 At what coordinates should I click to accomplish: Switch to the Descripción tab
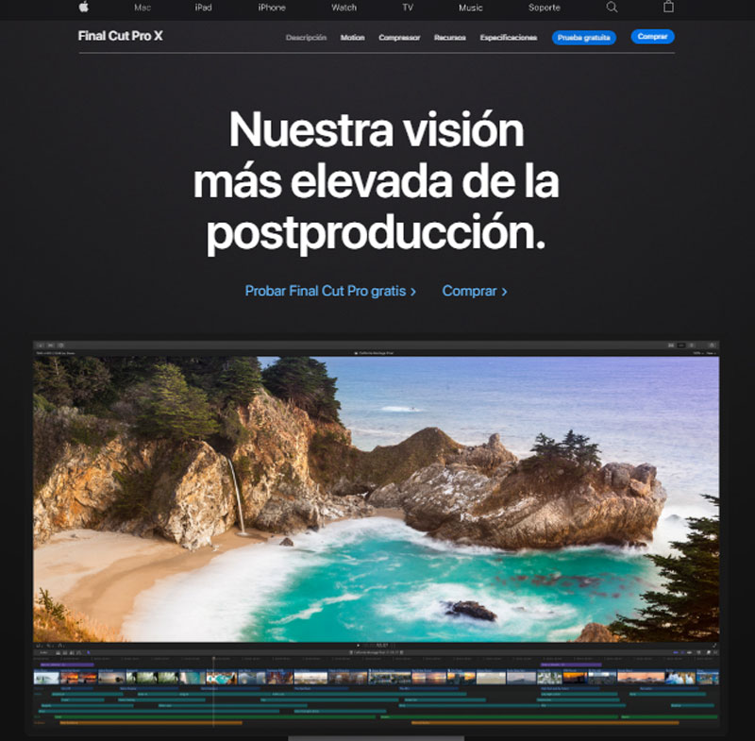point(306,38)
